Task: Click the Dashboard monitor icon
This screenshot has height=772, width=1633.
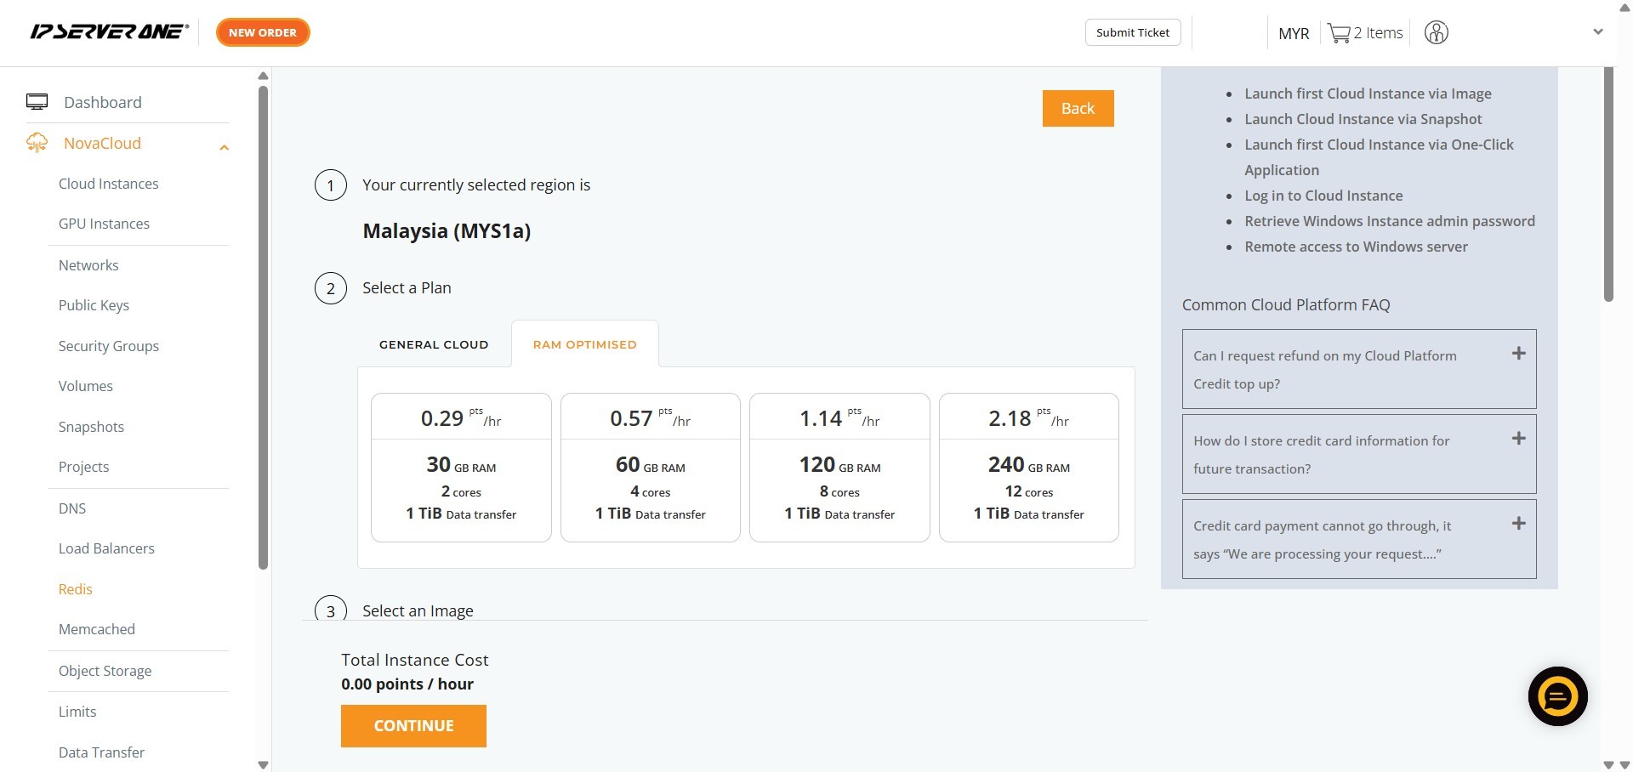Action: [37, 102]
